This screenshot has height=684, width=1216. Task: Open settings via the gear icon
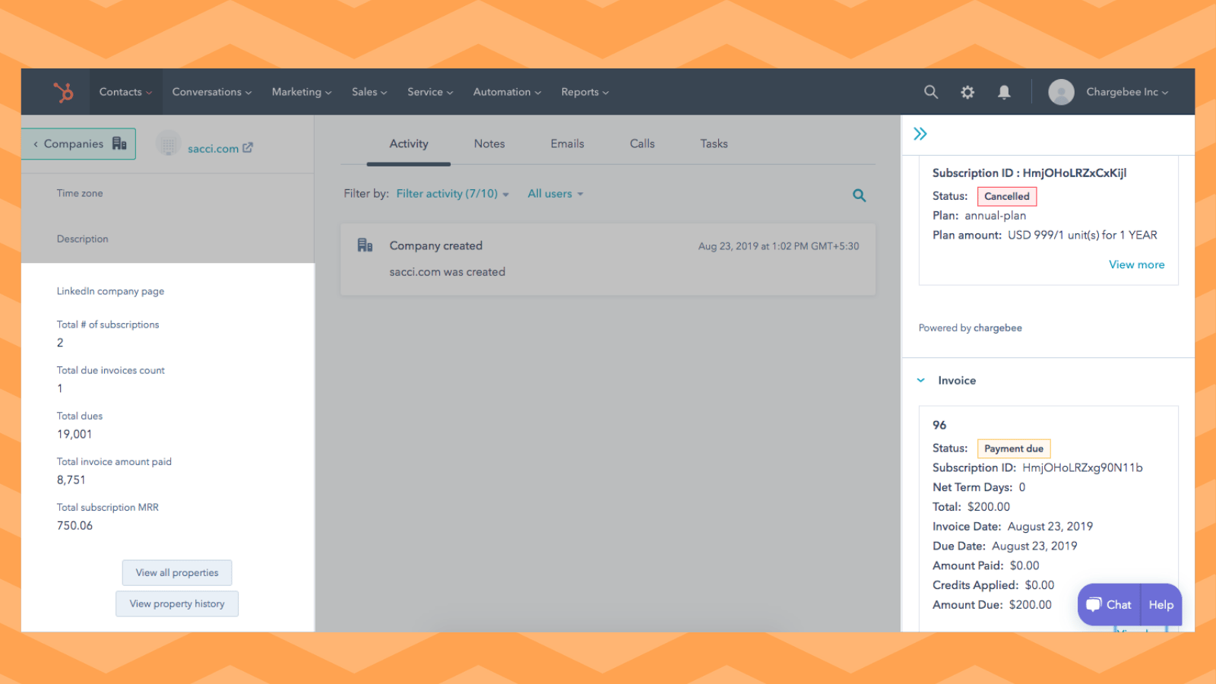pyautogui.click(x=967, y=92)
